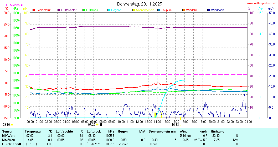Click the magenta 3.5 Monat-Ø legend box
This screenshot has height=147, width=278.
click(5, 5)
